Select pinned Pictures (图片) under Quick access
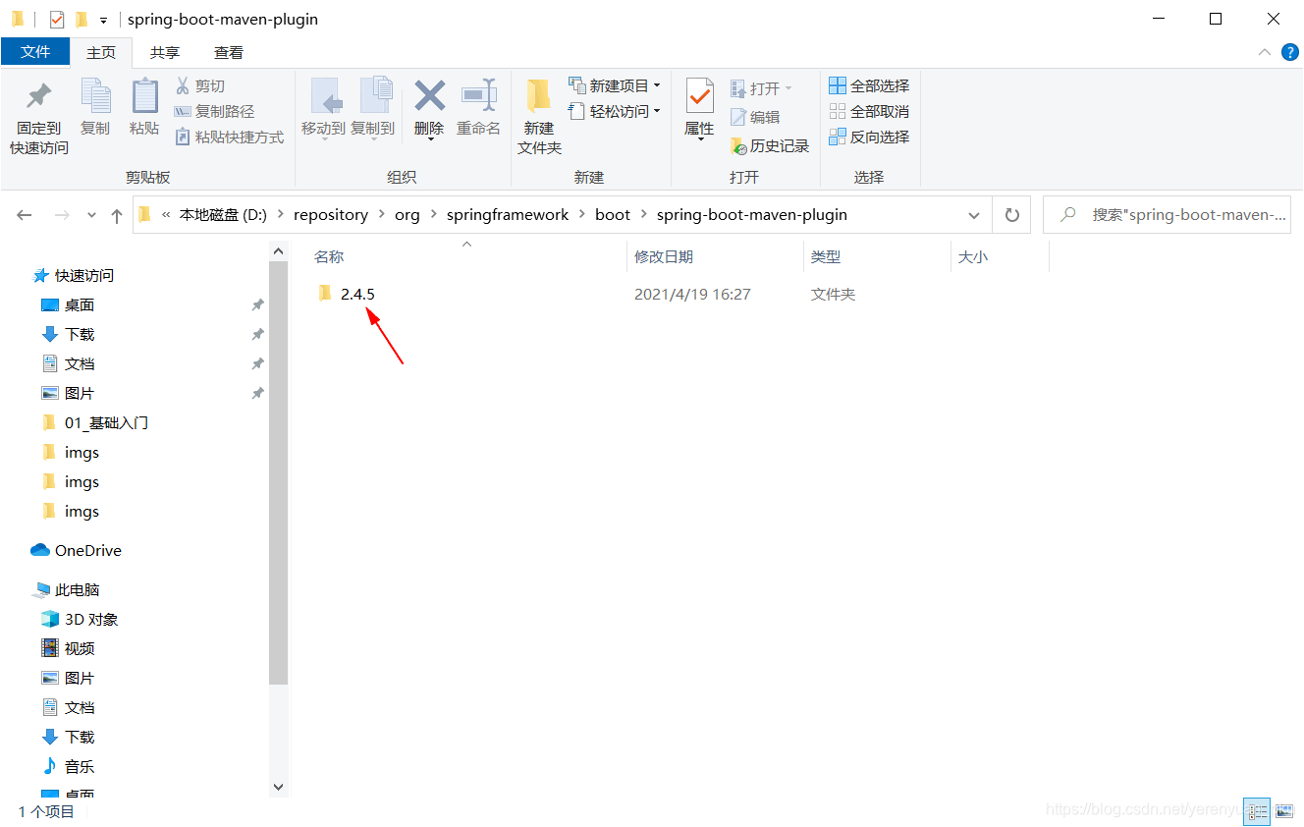 [x=68, y=394]
